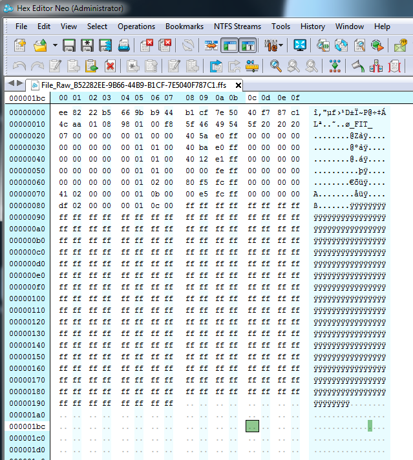
Task: Click row address 00000080
Action: coord(27,205)
